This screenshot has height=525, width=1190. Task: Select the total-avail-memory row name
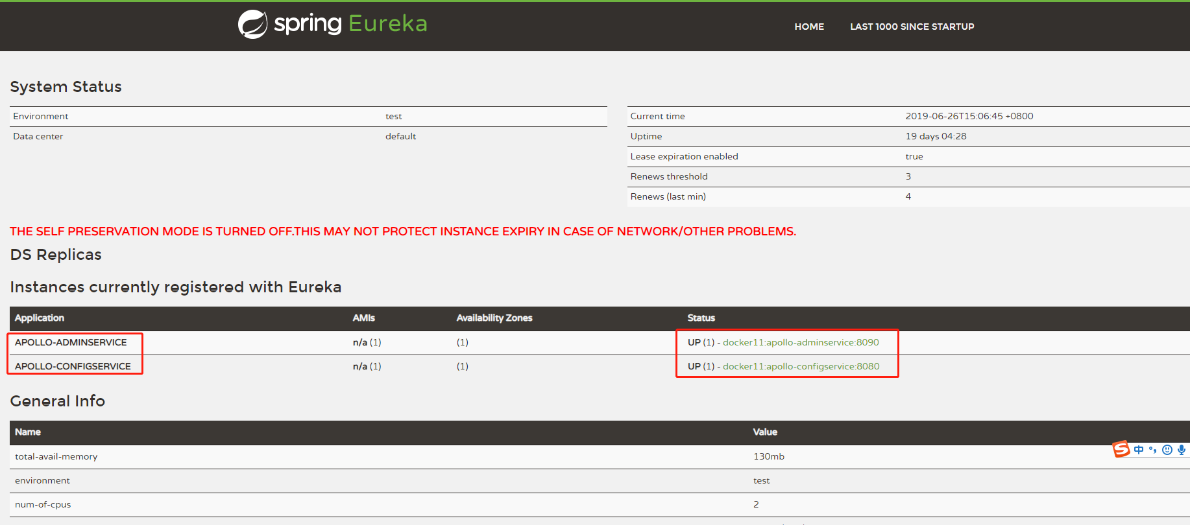point(56,456)
